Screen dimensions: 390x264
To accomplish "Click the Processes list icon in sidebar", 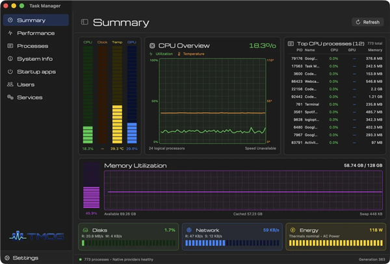I will tap(10, 46).
